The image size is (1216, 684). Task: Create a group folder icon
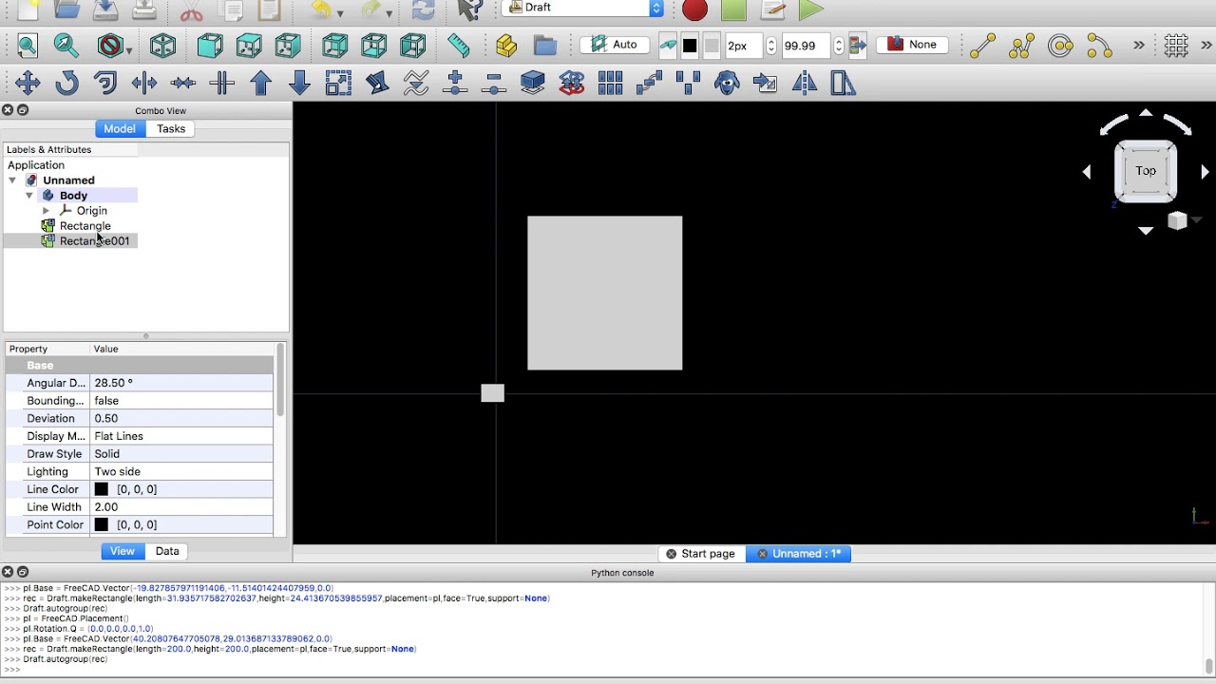point(544,45)
